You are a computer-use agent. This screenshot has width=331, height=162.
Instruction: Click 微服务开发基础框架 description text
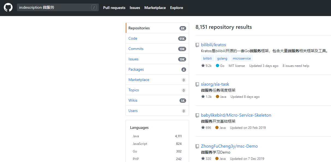[218, 121]
